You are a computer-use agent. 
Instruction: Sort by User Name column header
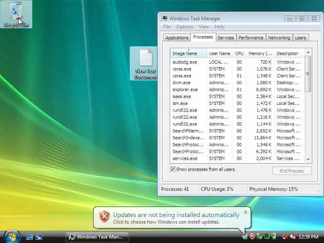pos(220,53)
